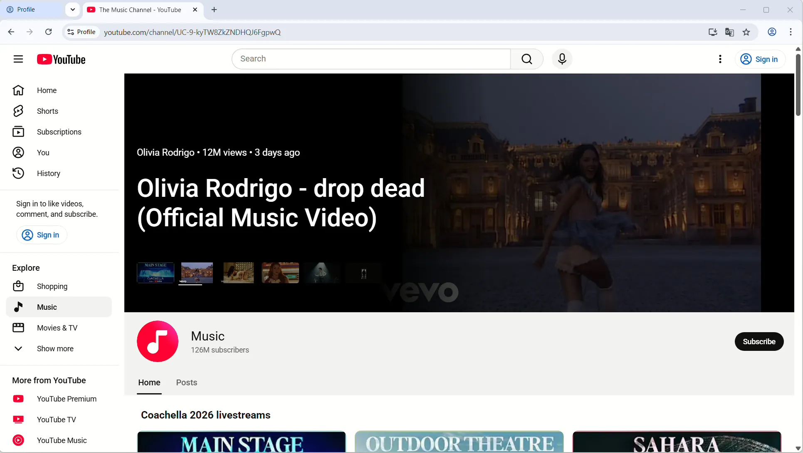The height and width of the screenshot is (453, 803).
Task: Open tab search dropdown arrow
Action: point(73,10)
